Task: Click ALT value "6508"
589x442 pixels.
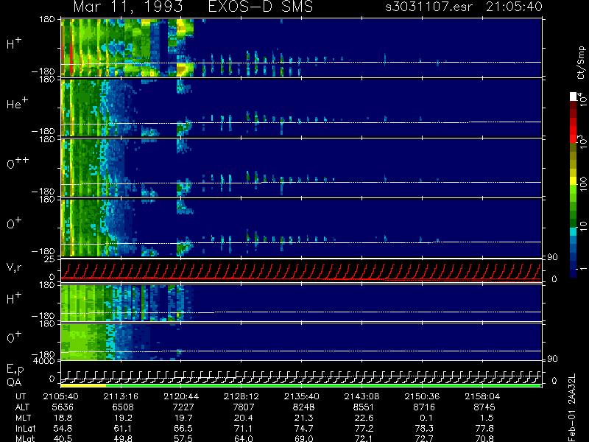Action: (123, 407)
